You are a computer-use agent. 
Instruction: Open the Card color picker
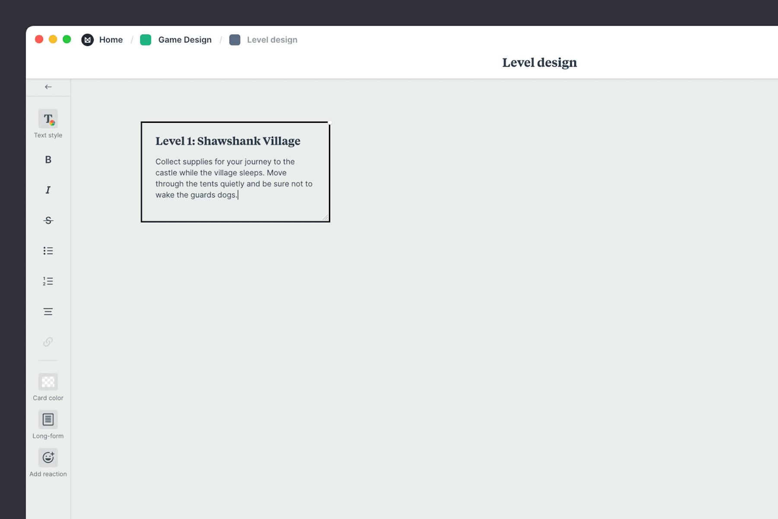coord(48,382)
